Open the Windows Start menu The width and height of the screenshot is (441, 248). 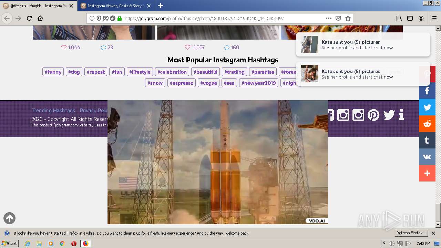(10, 244)
